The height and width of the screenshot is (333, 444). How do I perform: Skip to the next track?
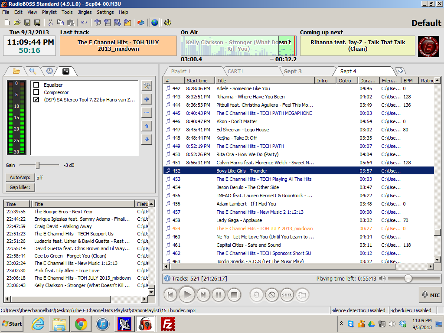pos(203,295)
